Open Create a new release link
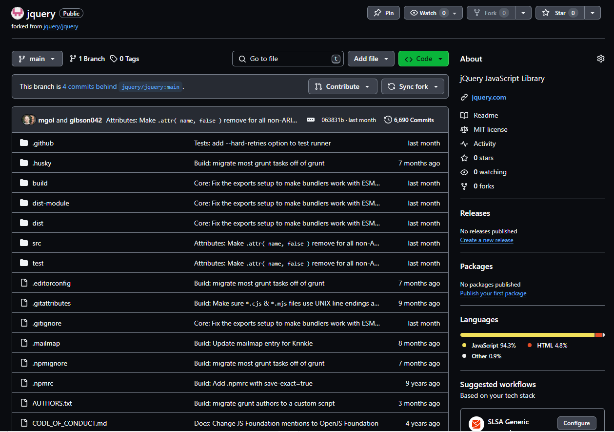614x432 pixels. [487, 240]
